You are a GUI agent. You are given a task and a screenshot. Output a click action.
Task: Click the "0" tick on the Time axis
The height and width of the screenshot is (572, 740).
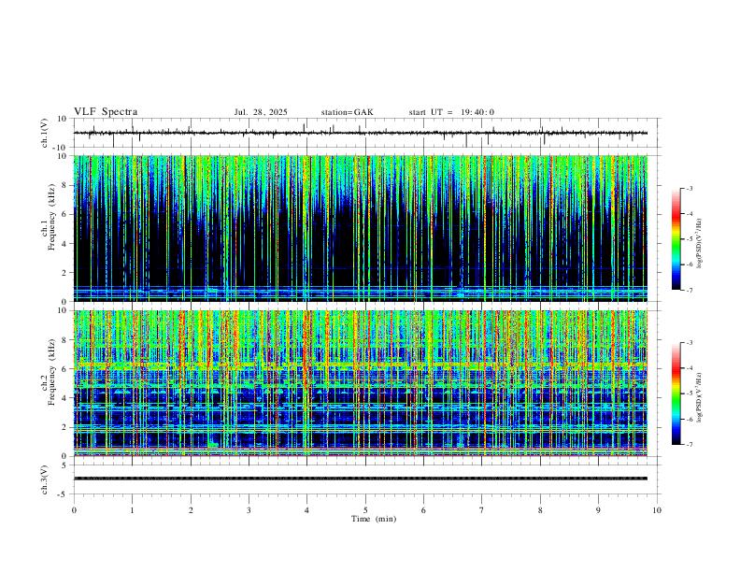[74, 510]
